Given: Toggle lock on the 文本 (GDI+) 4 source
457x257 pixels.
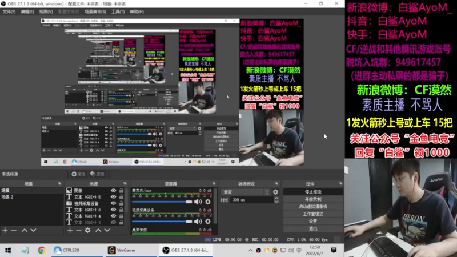Looking at the screenshot, I should 121,216.
